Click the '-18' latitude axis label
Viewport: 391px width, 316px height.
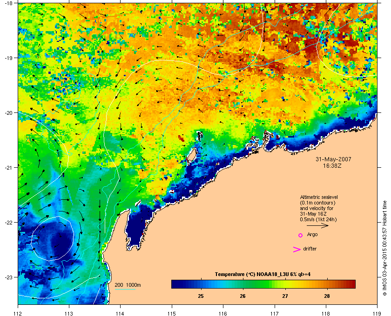[9, 3]
